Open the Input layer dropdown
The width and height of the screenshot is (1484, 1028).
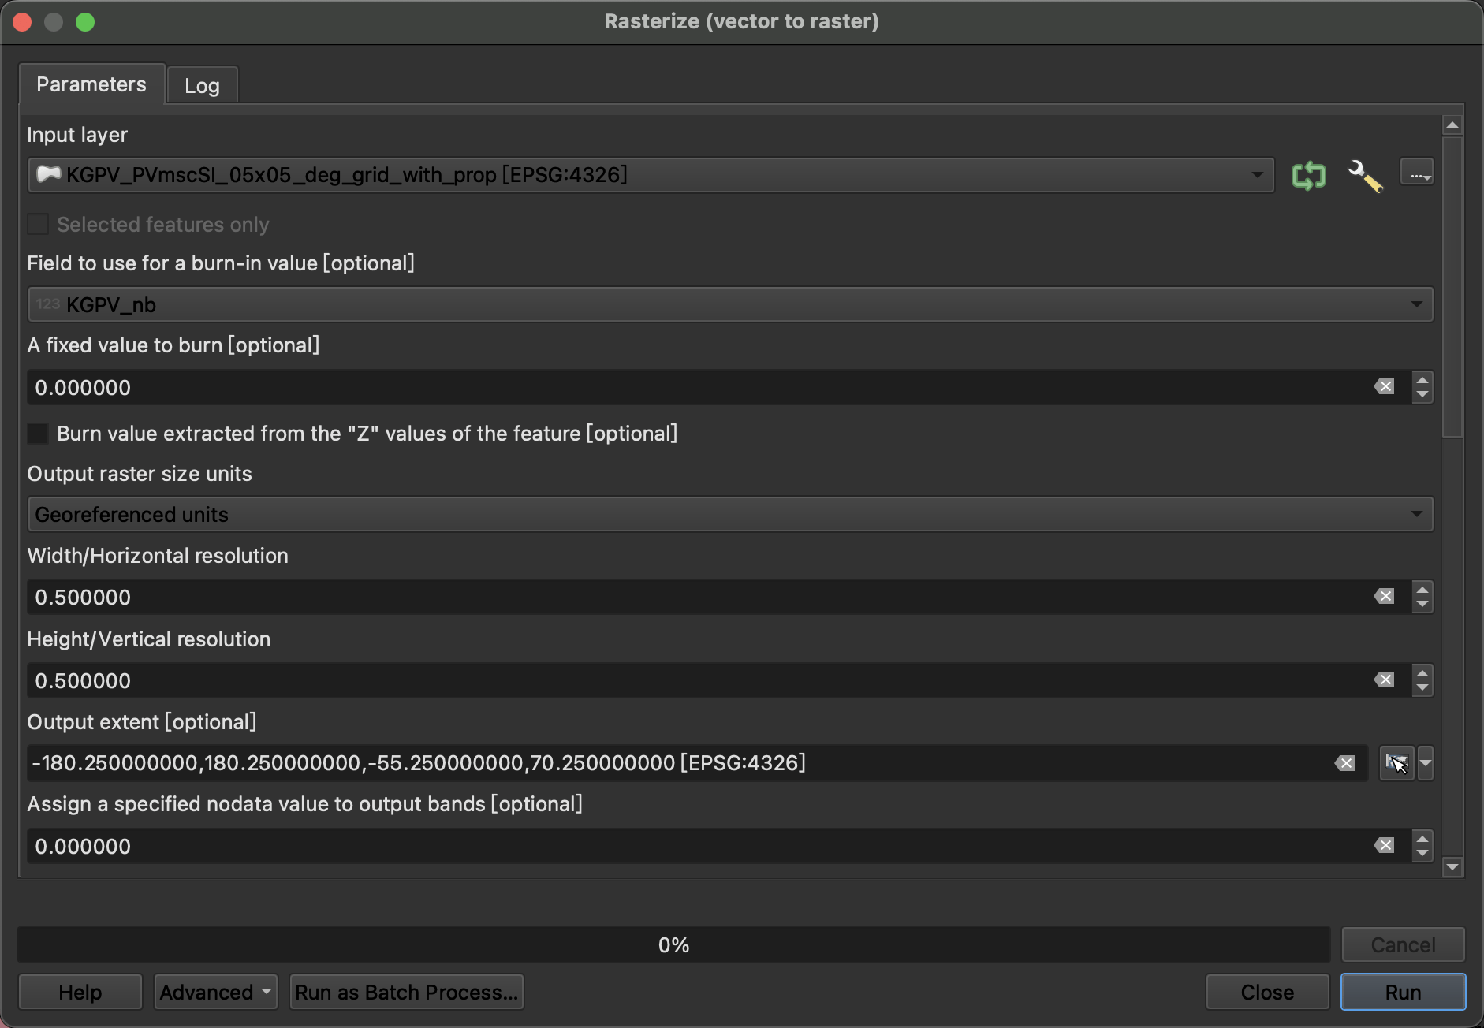pyautogui.click(x=651, y=175)
